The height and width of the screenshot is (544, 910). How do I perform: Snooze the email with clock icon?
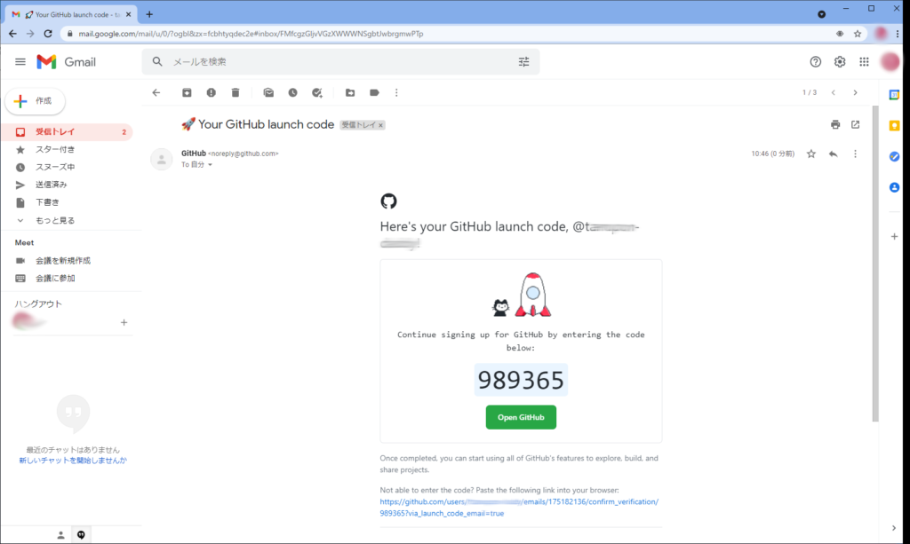pyautogui.click(x=292, y=92)
